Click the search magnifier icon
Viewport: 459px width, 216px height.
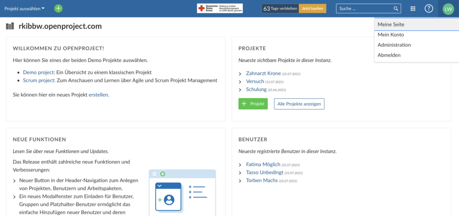pyautogui.click(x=396, y=8)
